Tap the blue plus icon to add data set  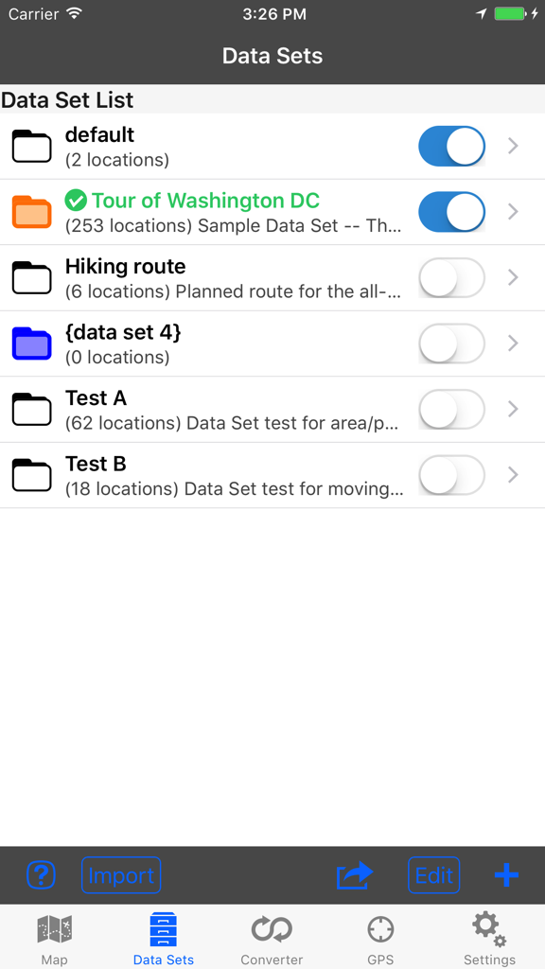[506, 875]
